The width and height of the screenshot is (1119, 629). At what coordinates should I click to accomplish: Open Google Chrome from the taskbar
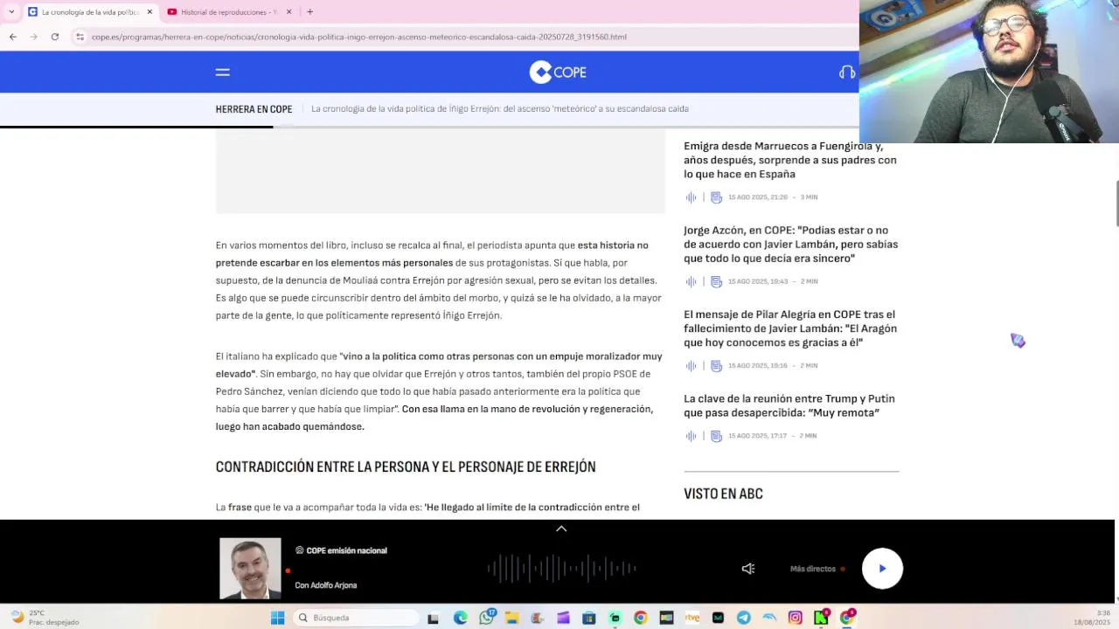[640, 618]
